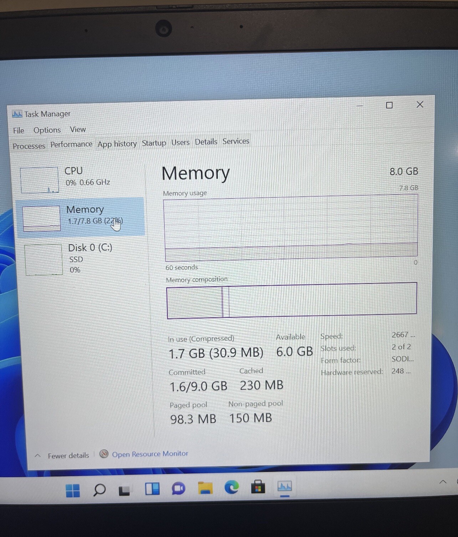Open Microsoft Store from taskbar

coord(258,487)
